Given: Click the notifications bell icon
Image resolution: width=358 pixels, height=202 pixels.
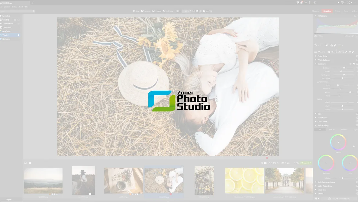Looking at the screenshot, I should click(302, 2).
